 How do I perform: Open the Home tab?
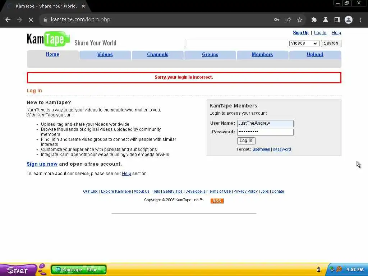coord(52,54)
